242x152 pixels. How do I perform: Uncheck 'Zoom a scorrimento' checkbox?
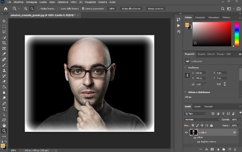pyautogui.click(x=83, y=9)
